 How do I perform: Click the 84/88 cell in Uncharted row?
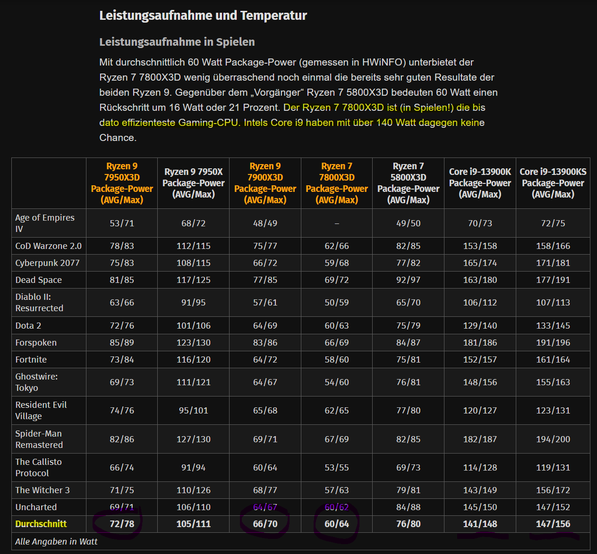[x=409, y=507]
